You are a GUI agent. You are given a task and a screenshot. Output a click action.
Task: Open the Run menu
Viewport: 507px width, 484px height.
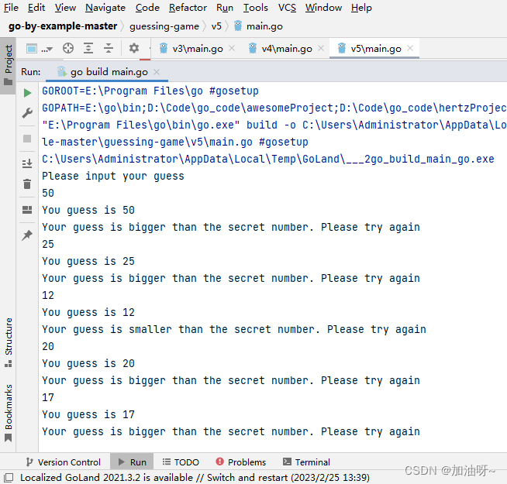tap(225, 8)
